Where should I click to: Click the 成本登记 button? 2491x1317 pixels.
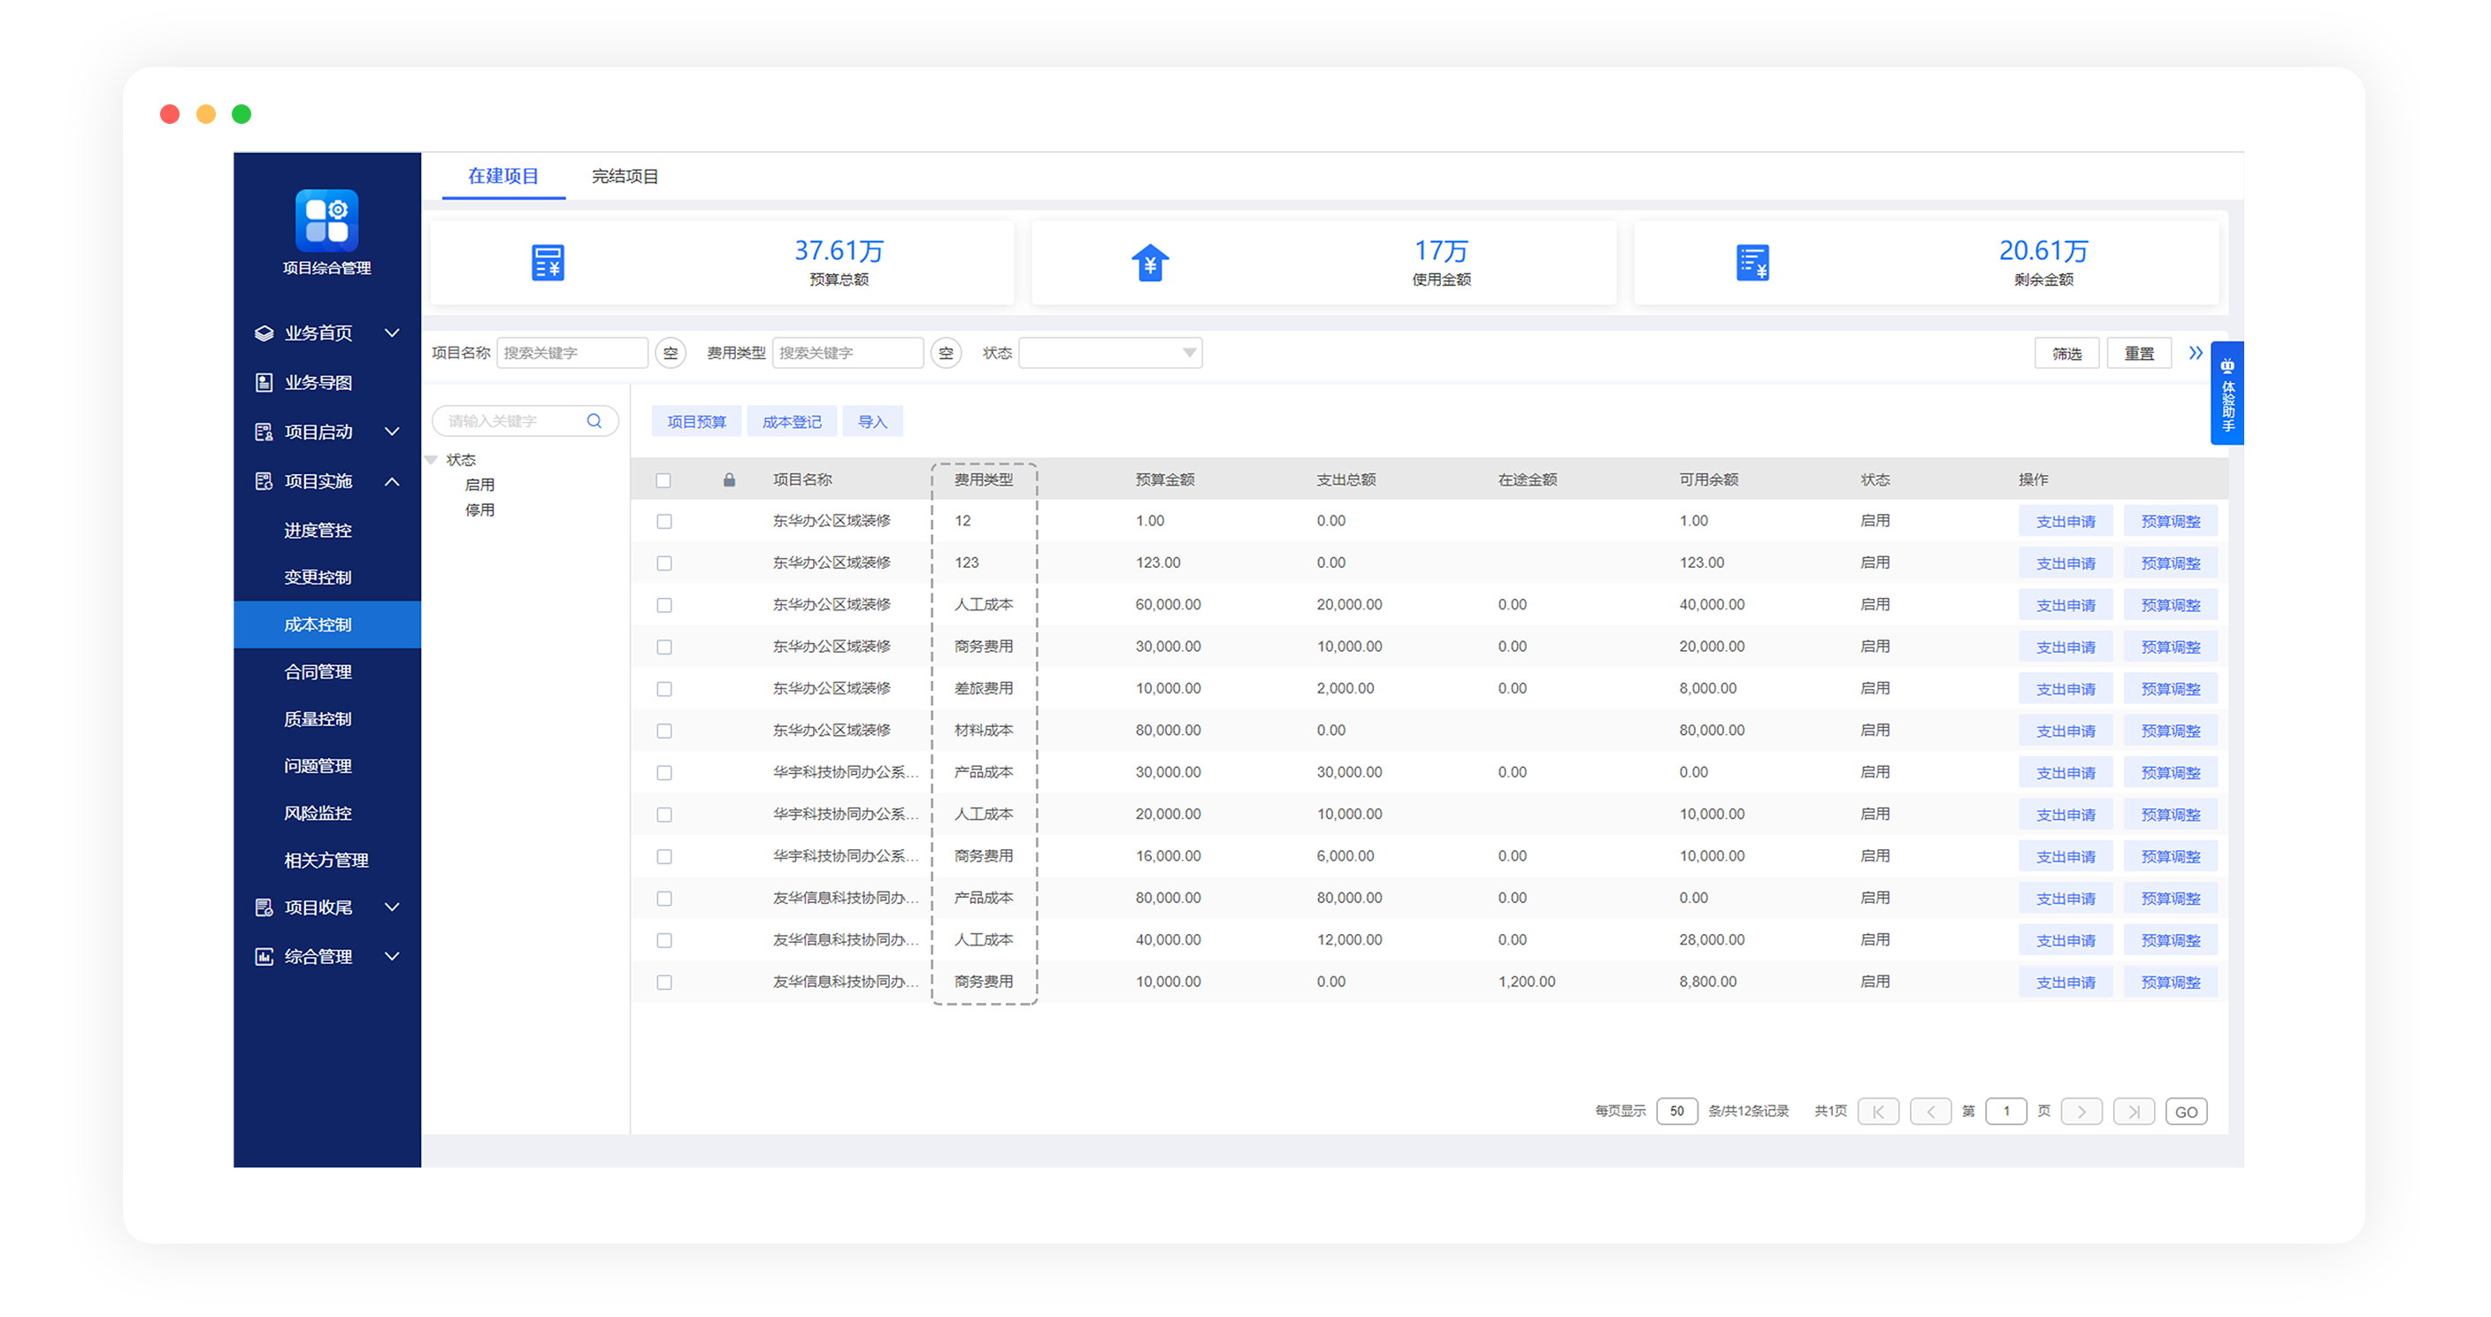pyautogui.click(x=791, y=422)
